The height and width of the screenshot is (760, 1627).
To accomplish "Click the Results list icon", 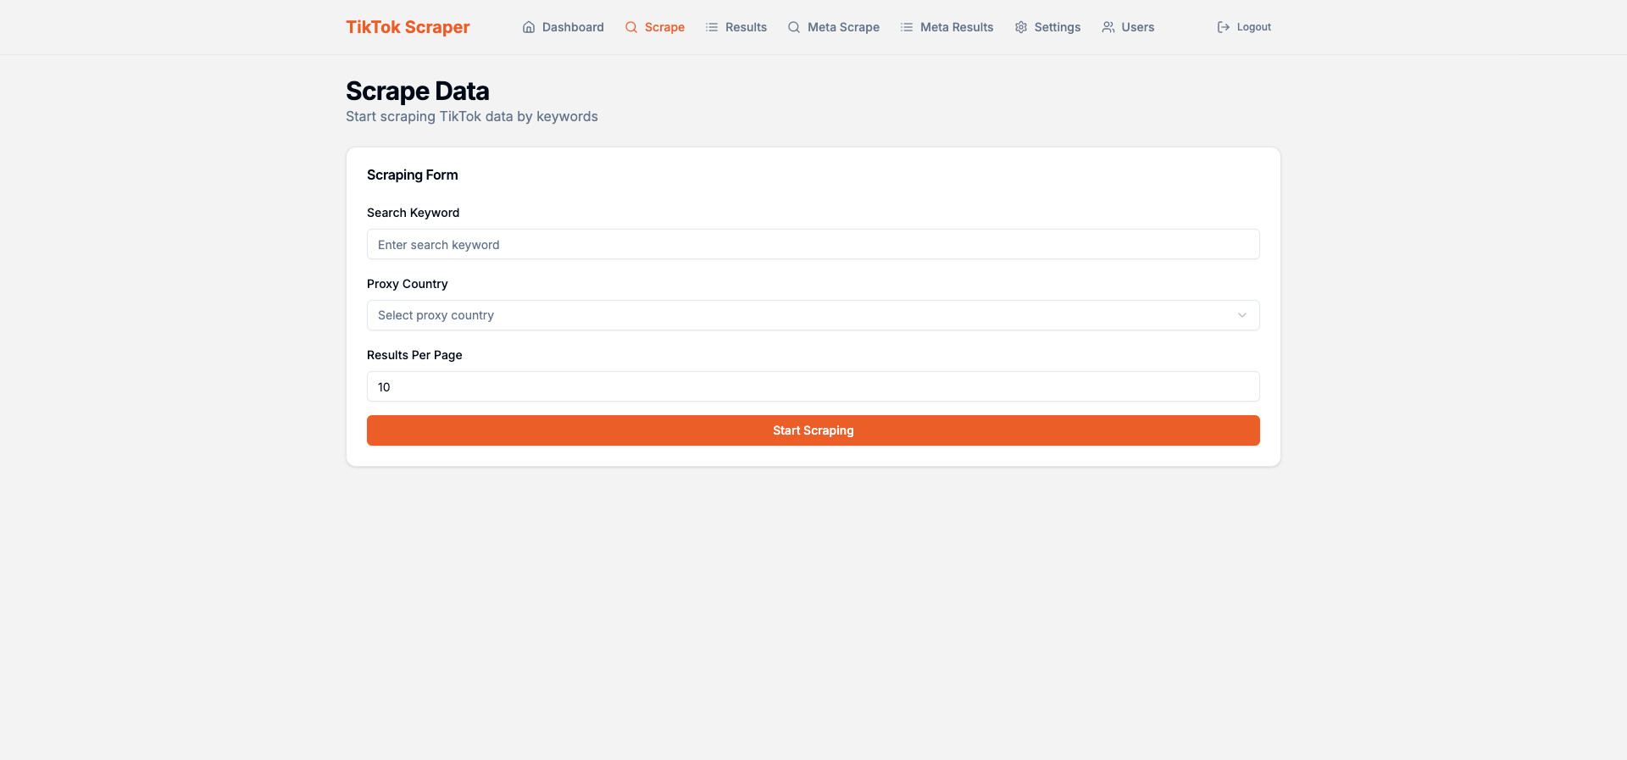I will click(712, 27).
